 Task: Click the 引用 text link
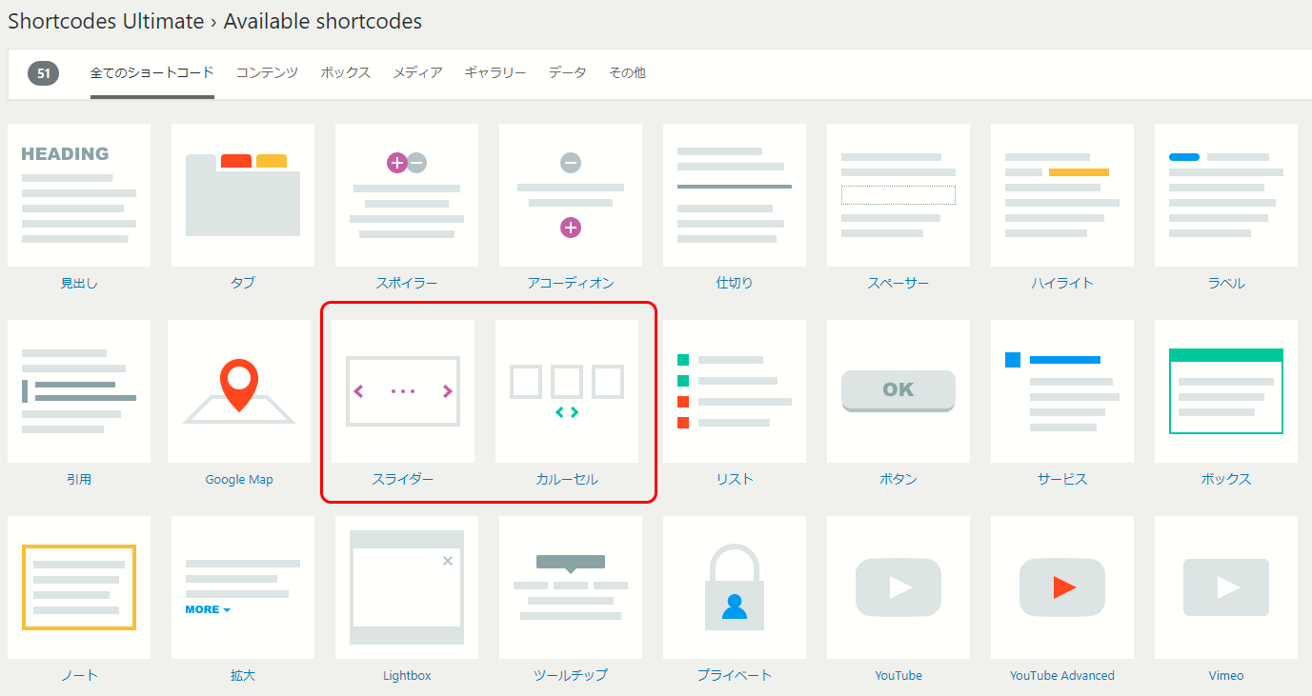click(79, 479)
